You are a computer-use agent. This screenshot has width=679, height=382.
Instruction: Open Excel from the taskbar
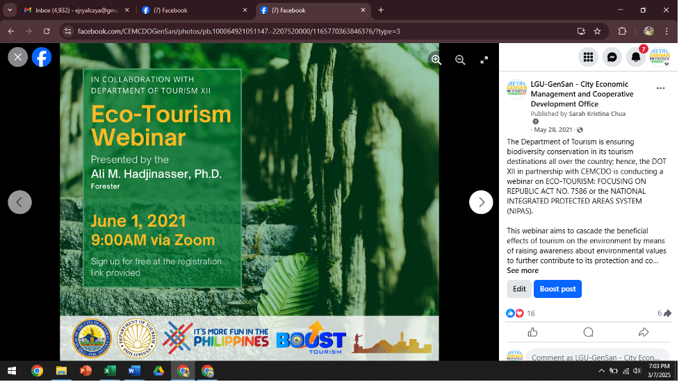pyautogui.click(x=110, y=371)
